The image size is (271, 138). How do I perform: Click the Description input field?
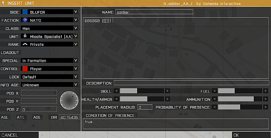pos(191,83)
